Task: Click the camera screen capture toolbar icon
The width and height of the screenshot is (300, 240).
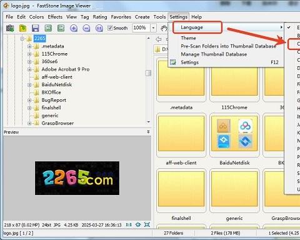Action: 10,28
